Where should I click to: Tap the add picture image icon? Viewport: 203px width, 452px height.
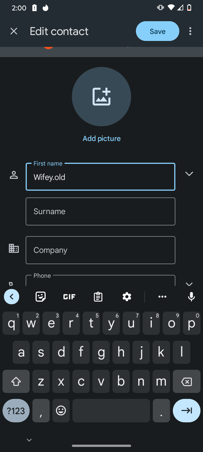pyautogui.click(x=101, y=97)
